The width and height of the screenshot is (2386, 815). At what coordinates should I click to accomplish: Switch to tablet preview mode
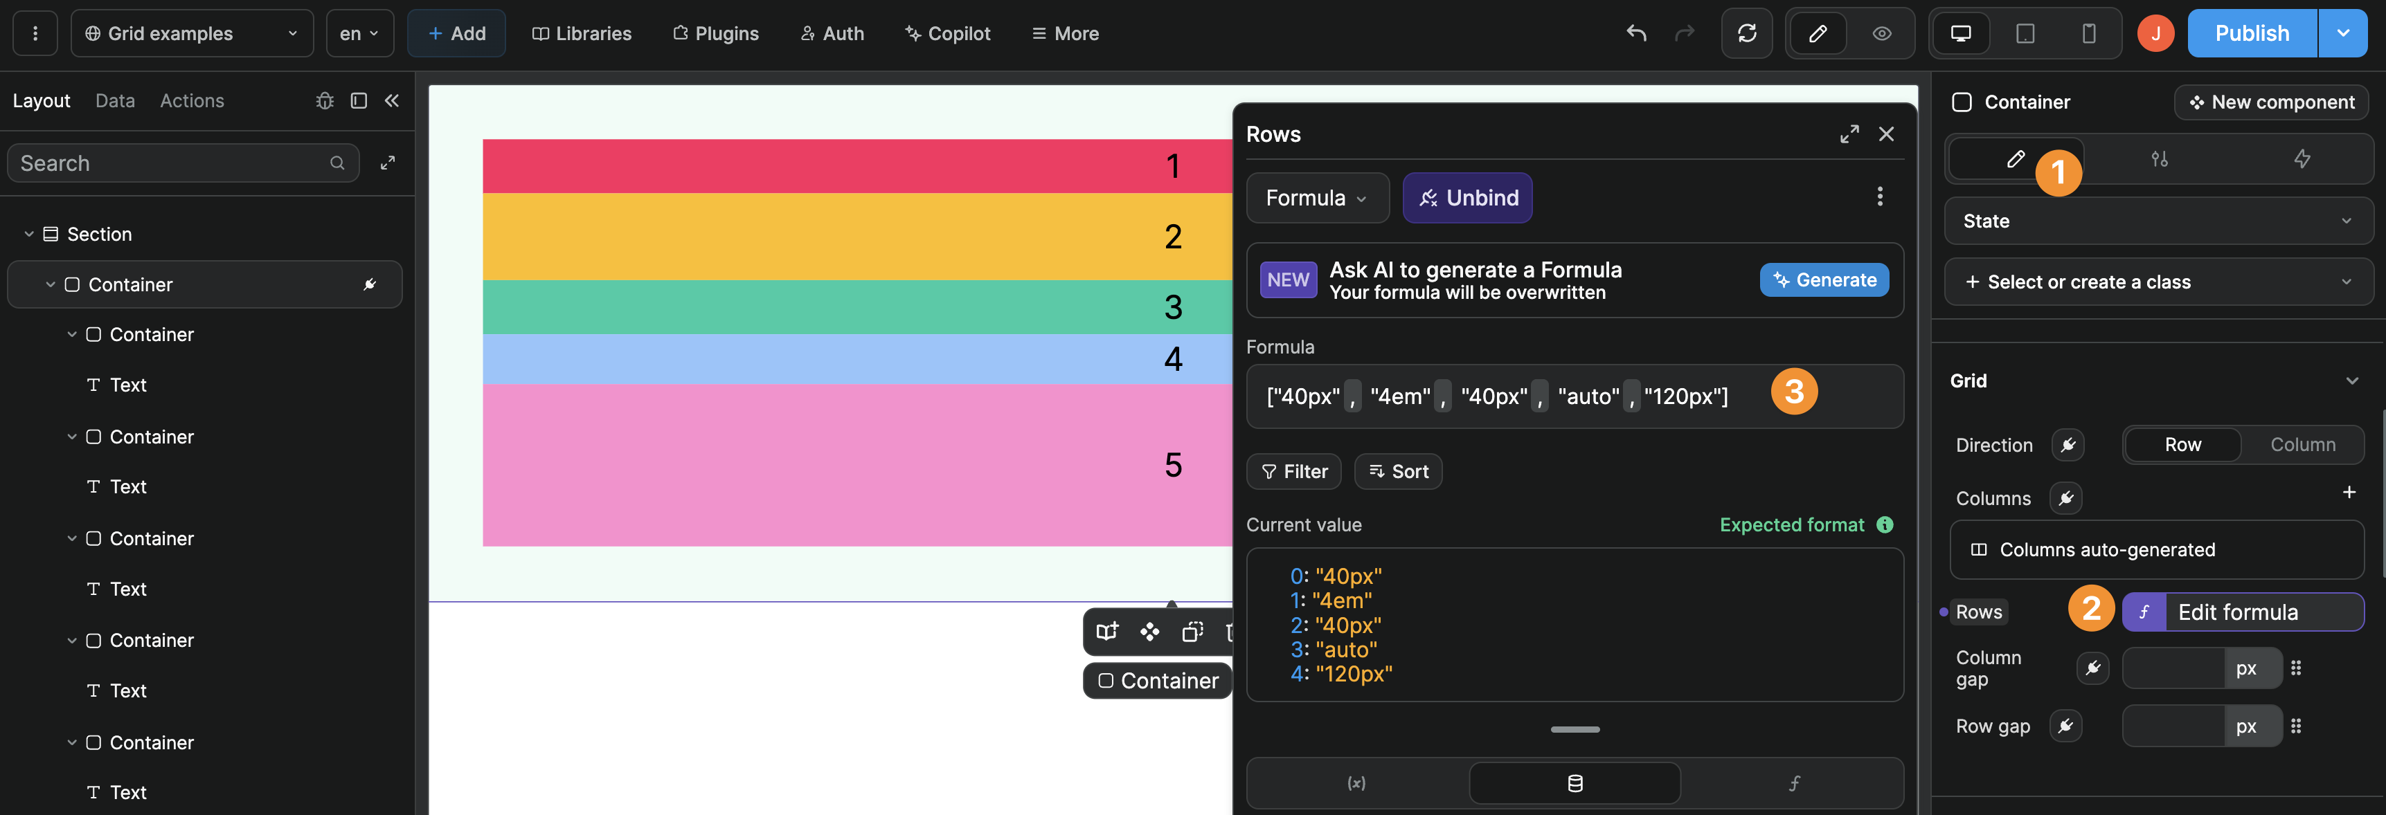pyautogui.click(x=2025, y=33)
